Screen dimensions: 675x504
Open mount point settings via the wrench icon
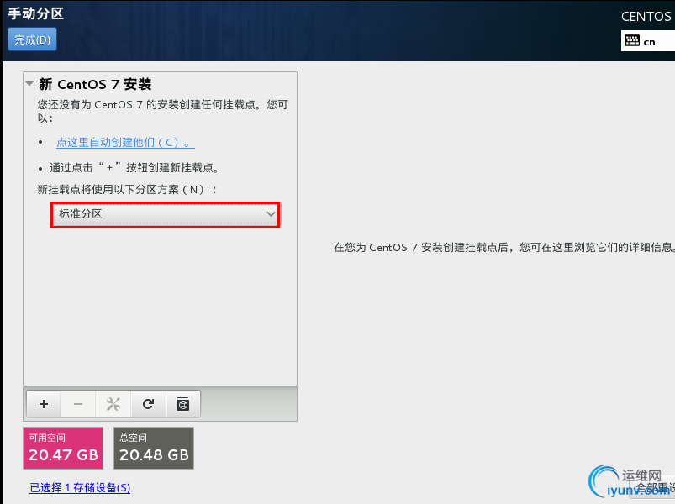(113, 404)
